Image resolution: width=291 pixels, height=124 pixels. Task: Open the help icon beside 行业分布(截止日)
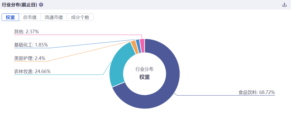[x=41, y=5]
